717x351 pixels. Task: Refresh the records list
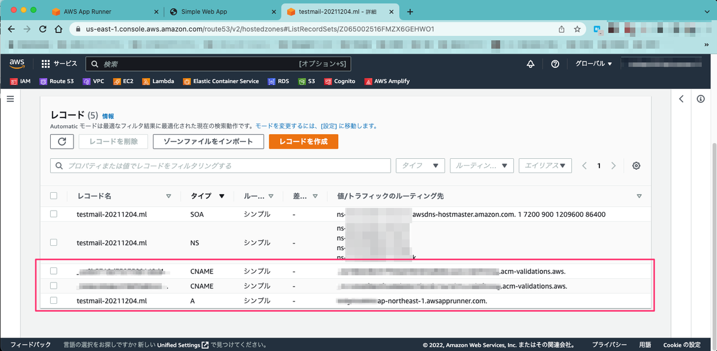point(62,141)
